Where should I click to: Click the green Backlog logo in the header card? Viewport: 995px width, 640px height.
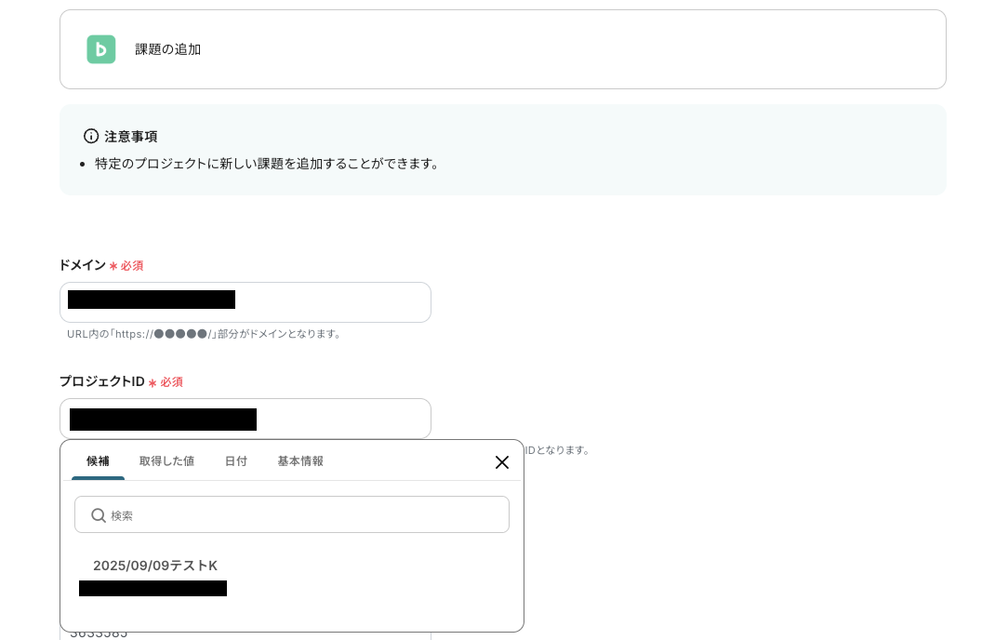click(x=101, y=49)
